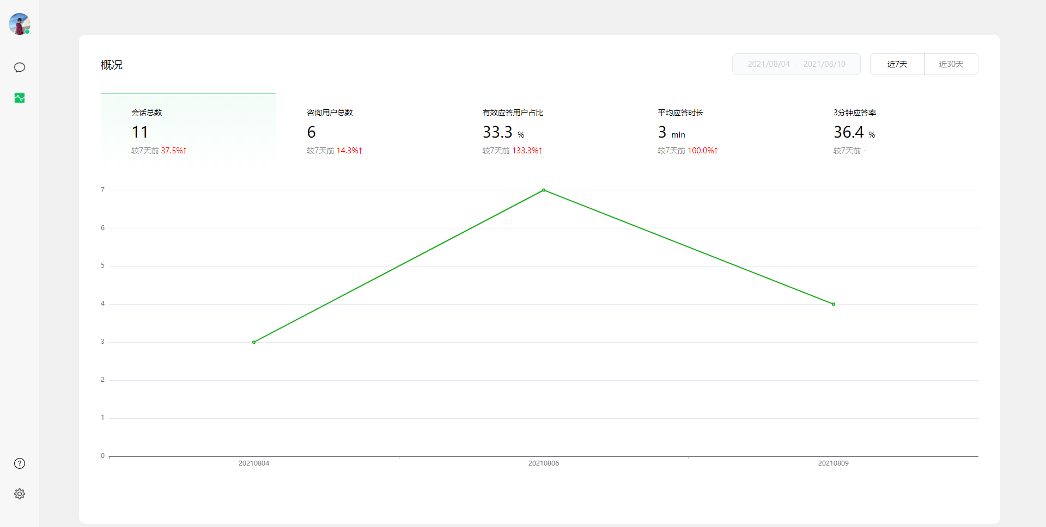Viewport: 1046px width, 527px height.
Task: Click the 20210806 x-axis label
Action: (544, 463)
